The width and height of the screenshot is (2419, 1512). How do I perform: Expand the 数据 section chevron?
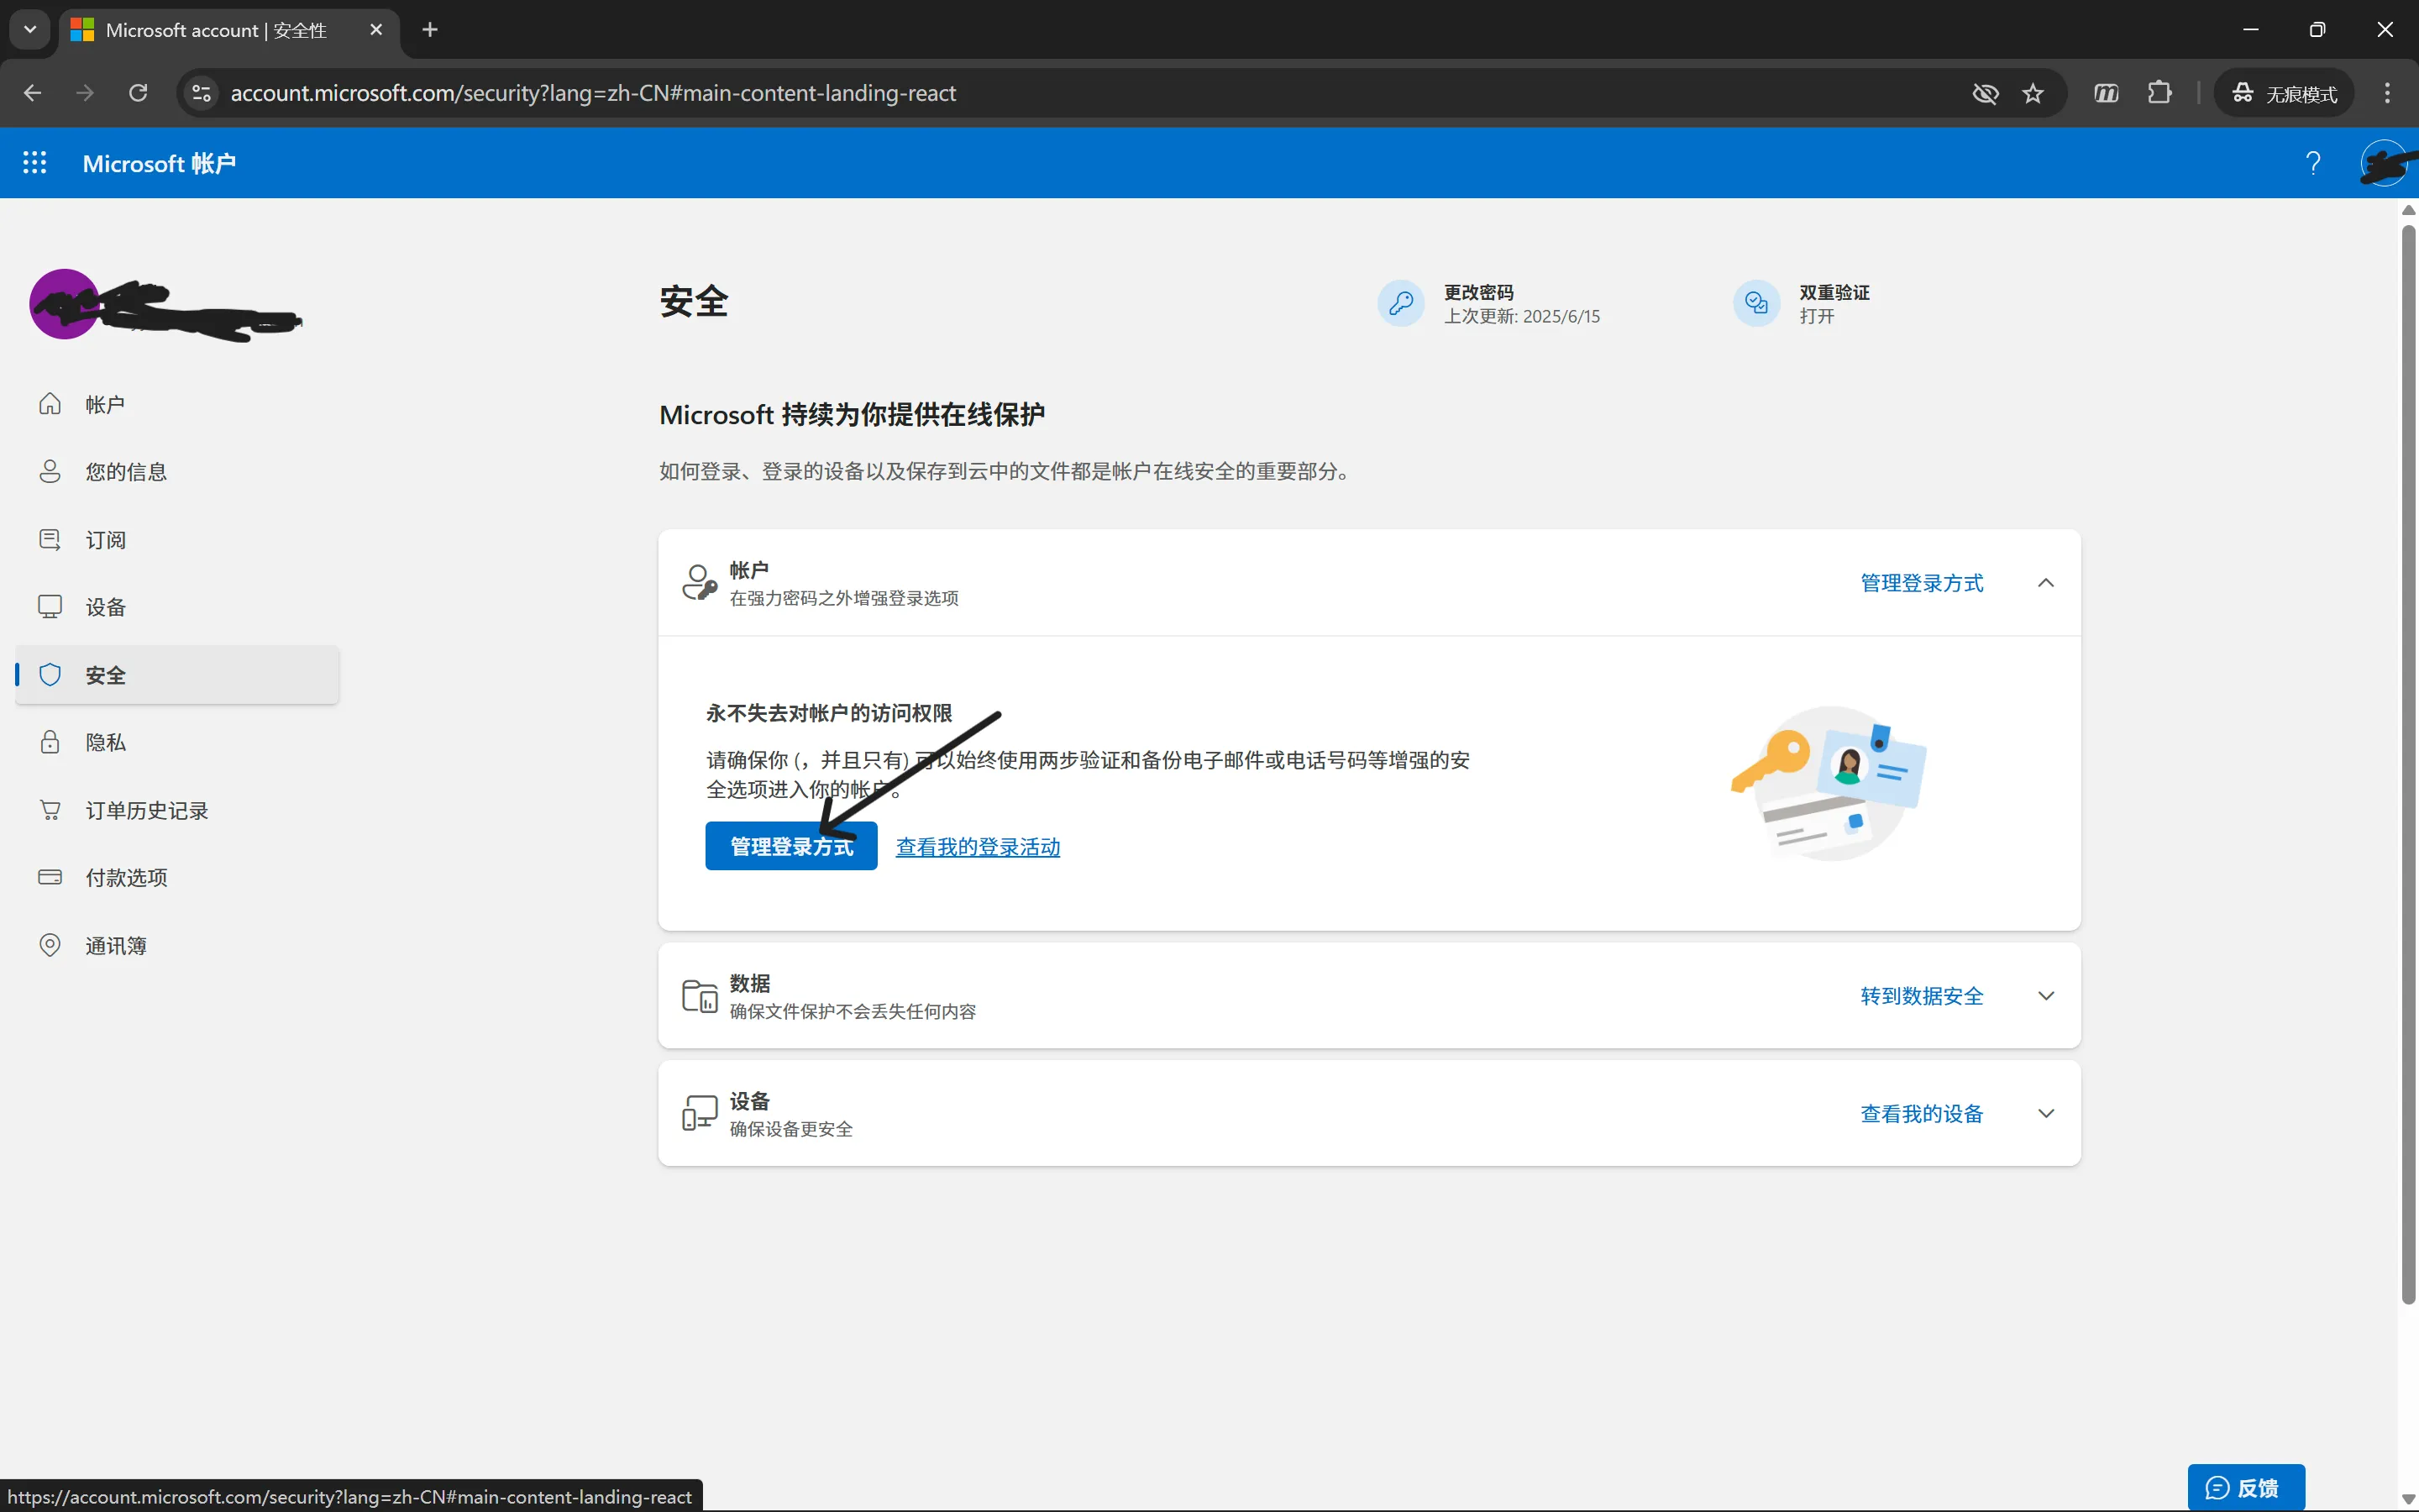(x=2045, y=996)
